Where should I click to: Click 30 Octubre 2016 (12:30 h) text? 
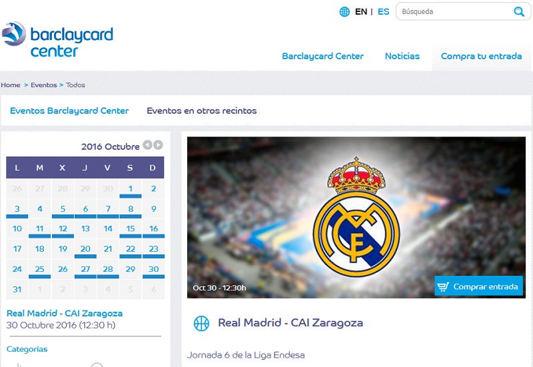[x=61, y=325]
